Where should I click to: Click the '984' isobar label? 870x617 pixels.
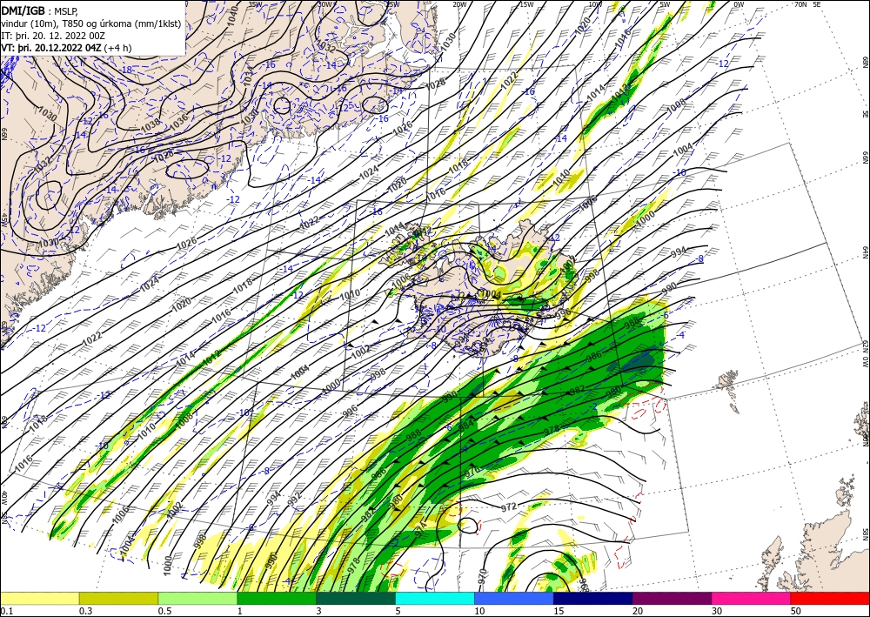(466, 426)
